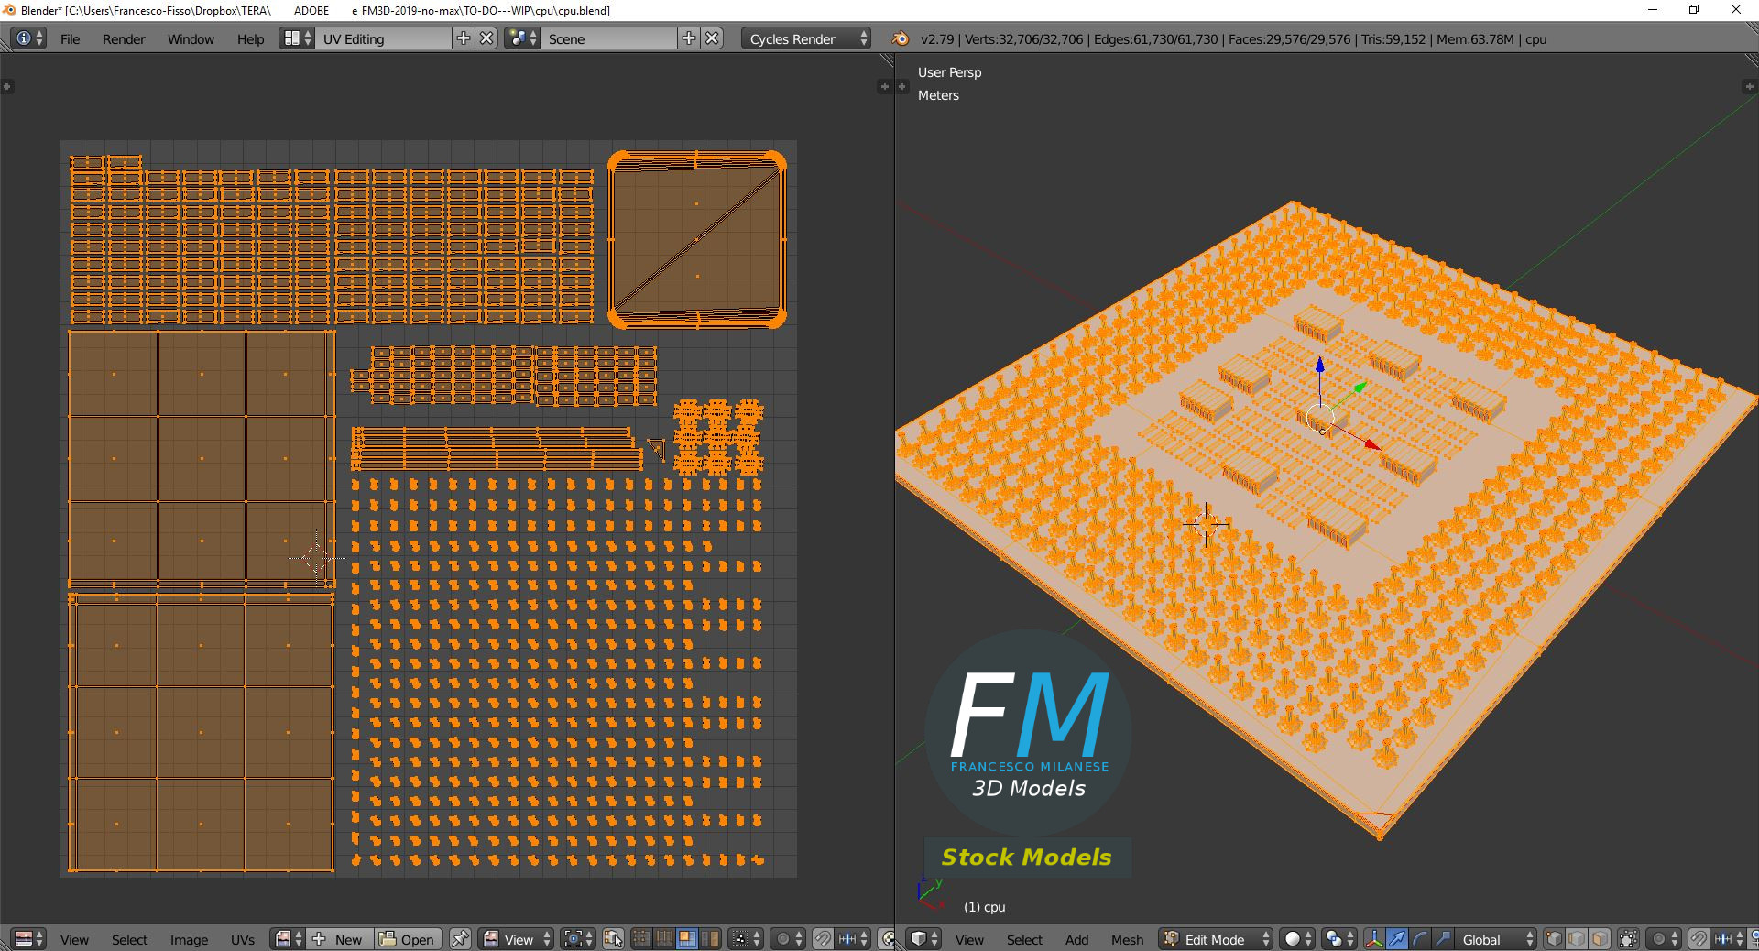Open the Mesh menu
The height and width of the screenshot is (951, 1759).
[1127, 940]
